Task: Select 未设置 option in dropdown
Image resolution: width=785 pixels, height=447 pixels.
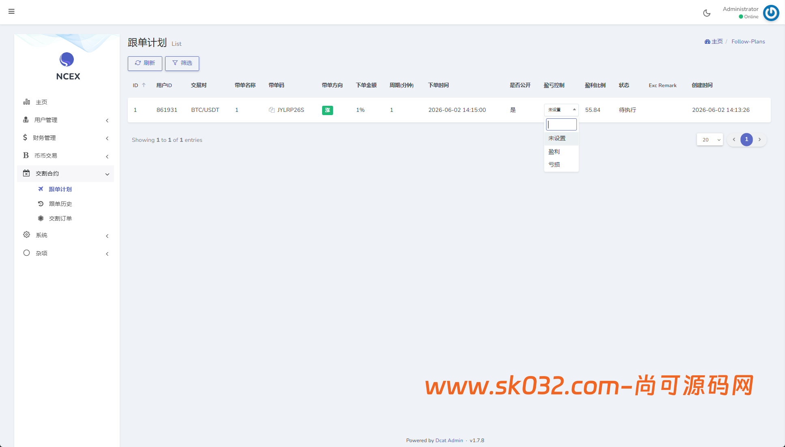Action: 561,138
